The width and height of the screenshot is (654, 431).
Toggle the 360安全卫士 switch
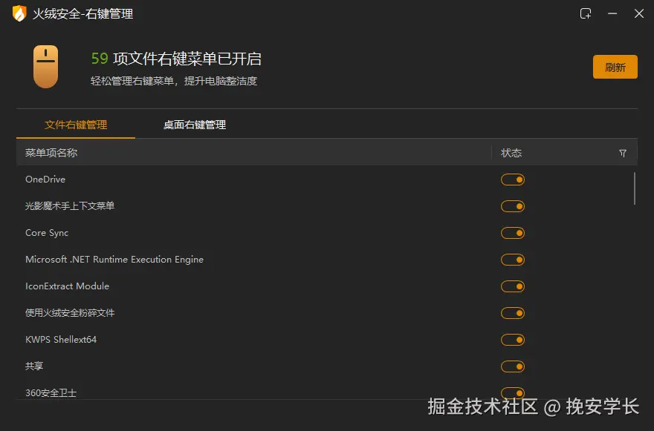[x=513, y=392]
